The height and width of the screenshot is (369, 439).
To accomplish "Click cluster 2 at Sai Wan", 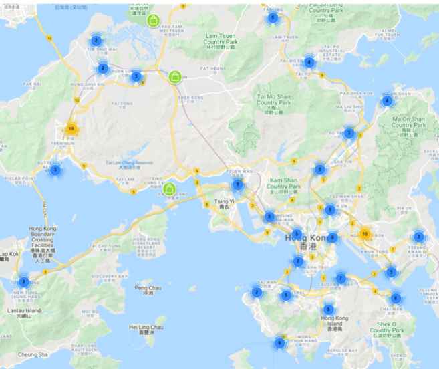I will click(x=257, y=293).
